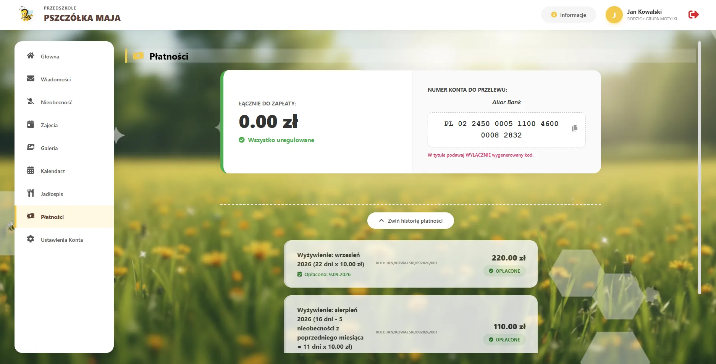Viewport: 716px width, 364px height.
Task: Click the Alior Bank label
Action: click(x=506, y=102)
